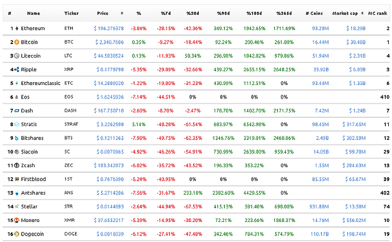Click the Firstblood coin icon
392x242 pixels.
(16, 179)
